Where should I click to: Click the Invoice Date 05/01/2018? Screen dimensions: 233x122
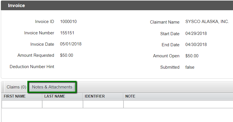(71, 44)
